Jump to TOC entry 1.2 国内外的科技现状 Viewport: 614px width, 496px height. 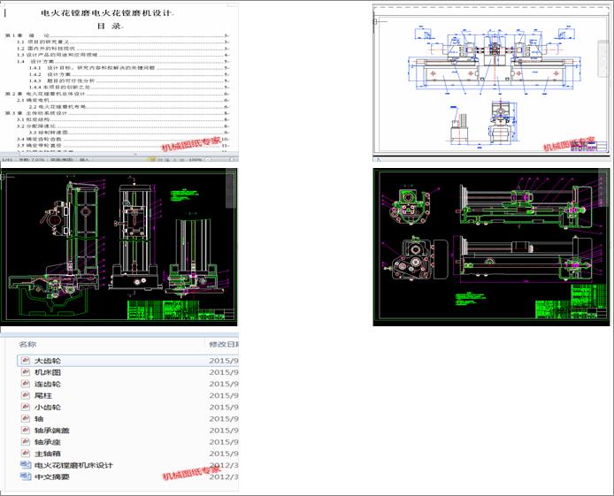123,49
